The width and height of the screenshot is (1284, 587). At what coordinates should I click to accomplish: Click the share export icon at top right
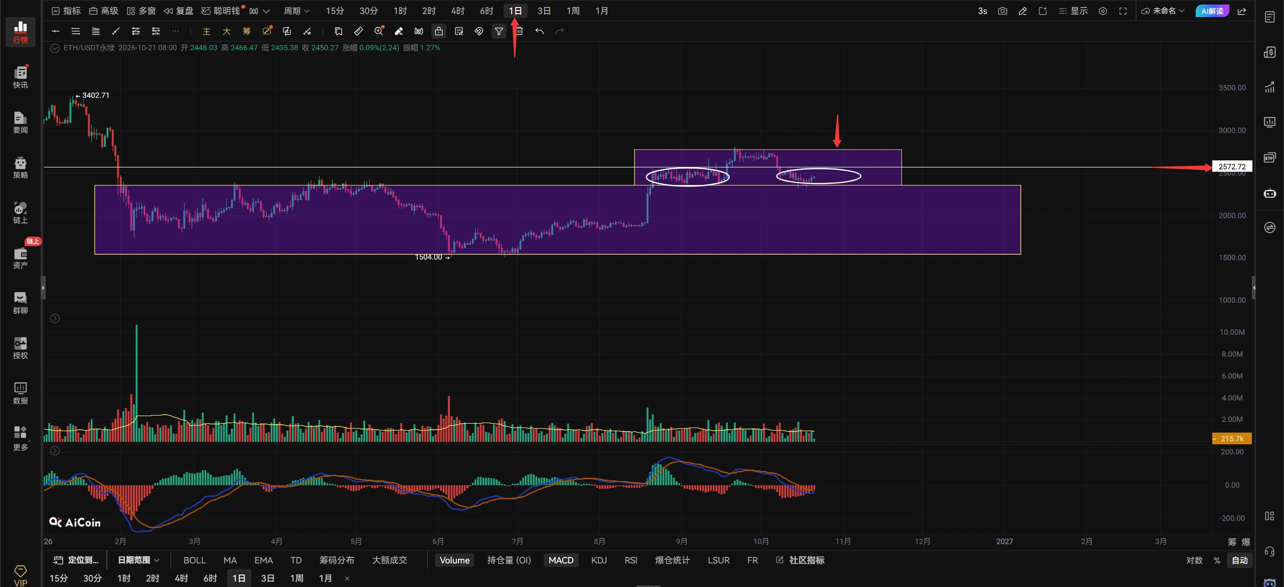tap(1242, 11)
